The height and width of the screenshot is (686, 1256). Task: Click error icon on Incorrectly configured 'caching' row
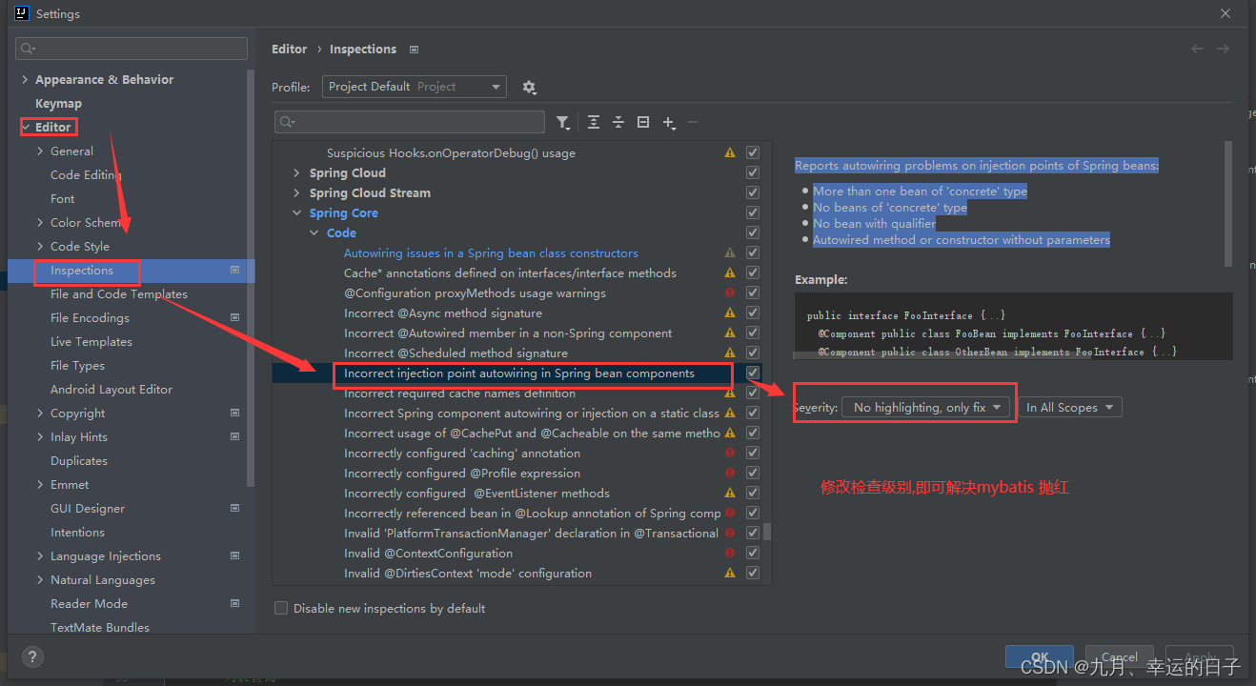point(730,454)
